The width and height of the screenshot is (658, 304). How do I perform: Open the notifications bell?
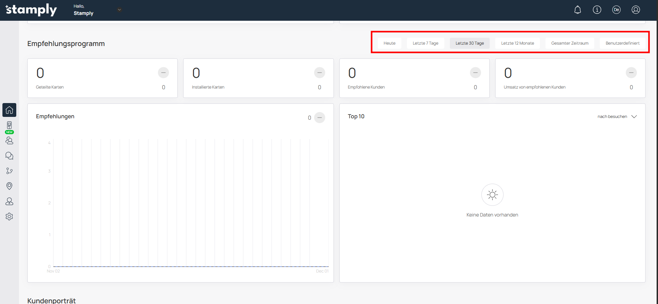coord(577,10)
